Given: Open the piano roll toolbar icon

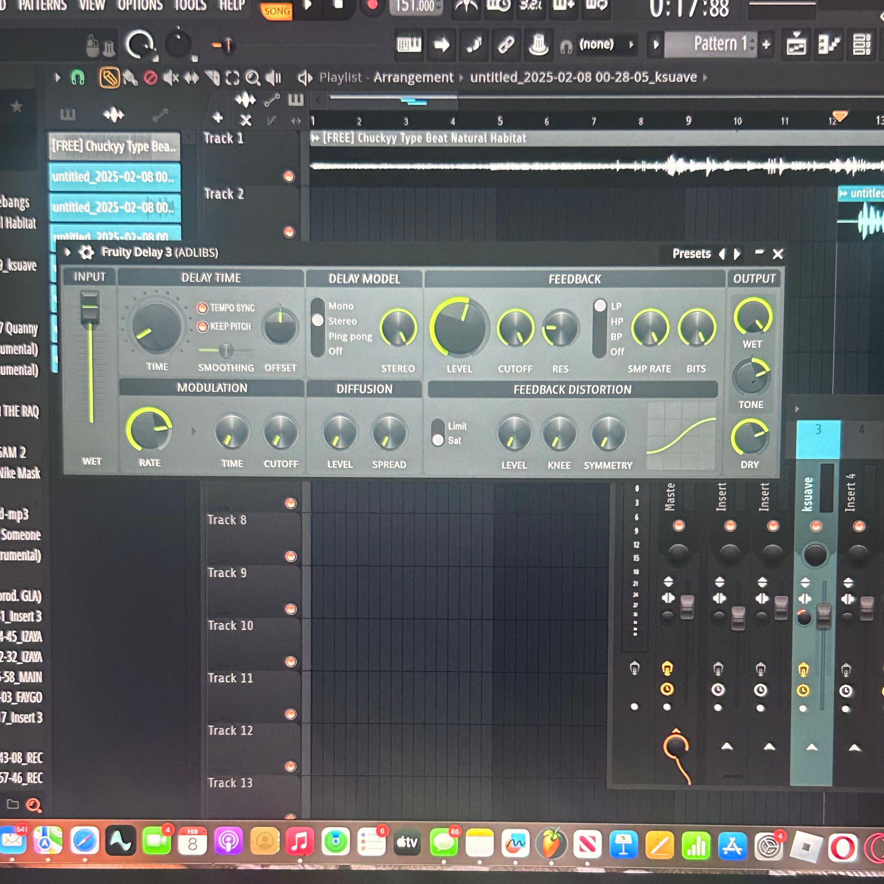Looking at the screenshot, I should pos(409,45).
